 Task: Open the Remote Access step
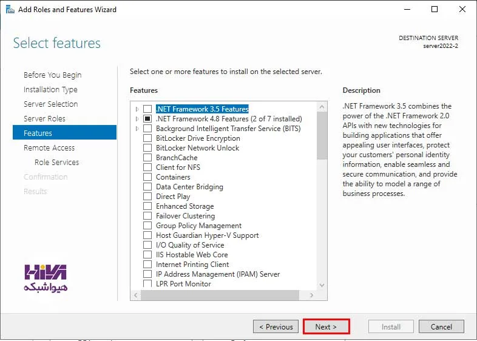coord(49,148)
